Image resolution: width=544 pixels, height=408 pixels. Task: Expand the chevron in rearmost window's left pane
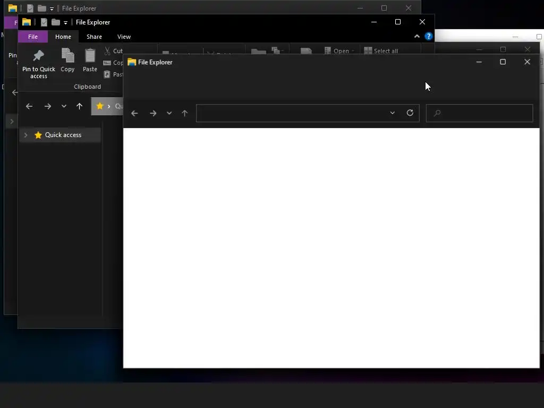click(12, 122)
